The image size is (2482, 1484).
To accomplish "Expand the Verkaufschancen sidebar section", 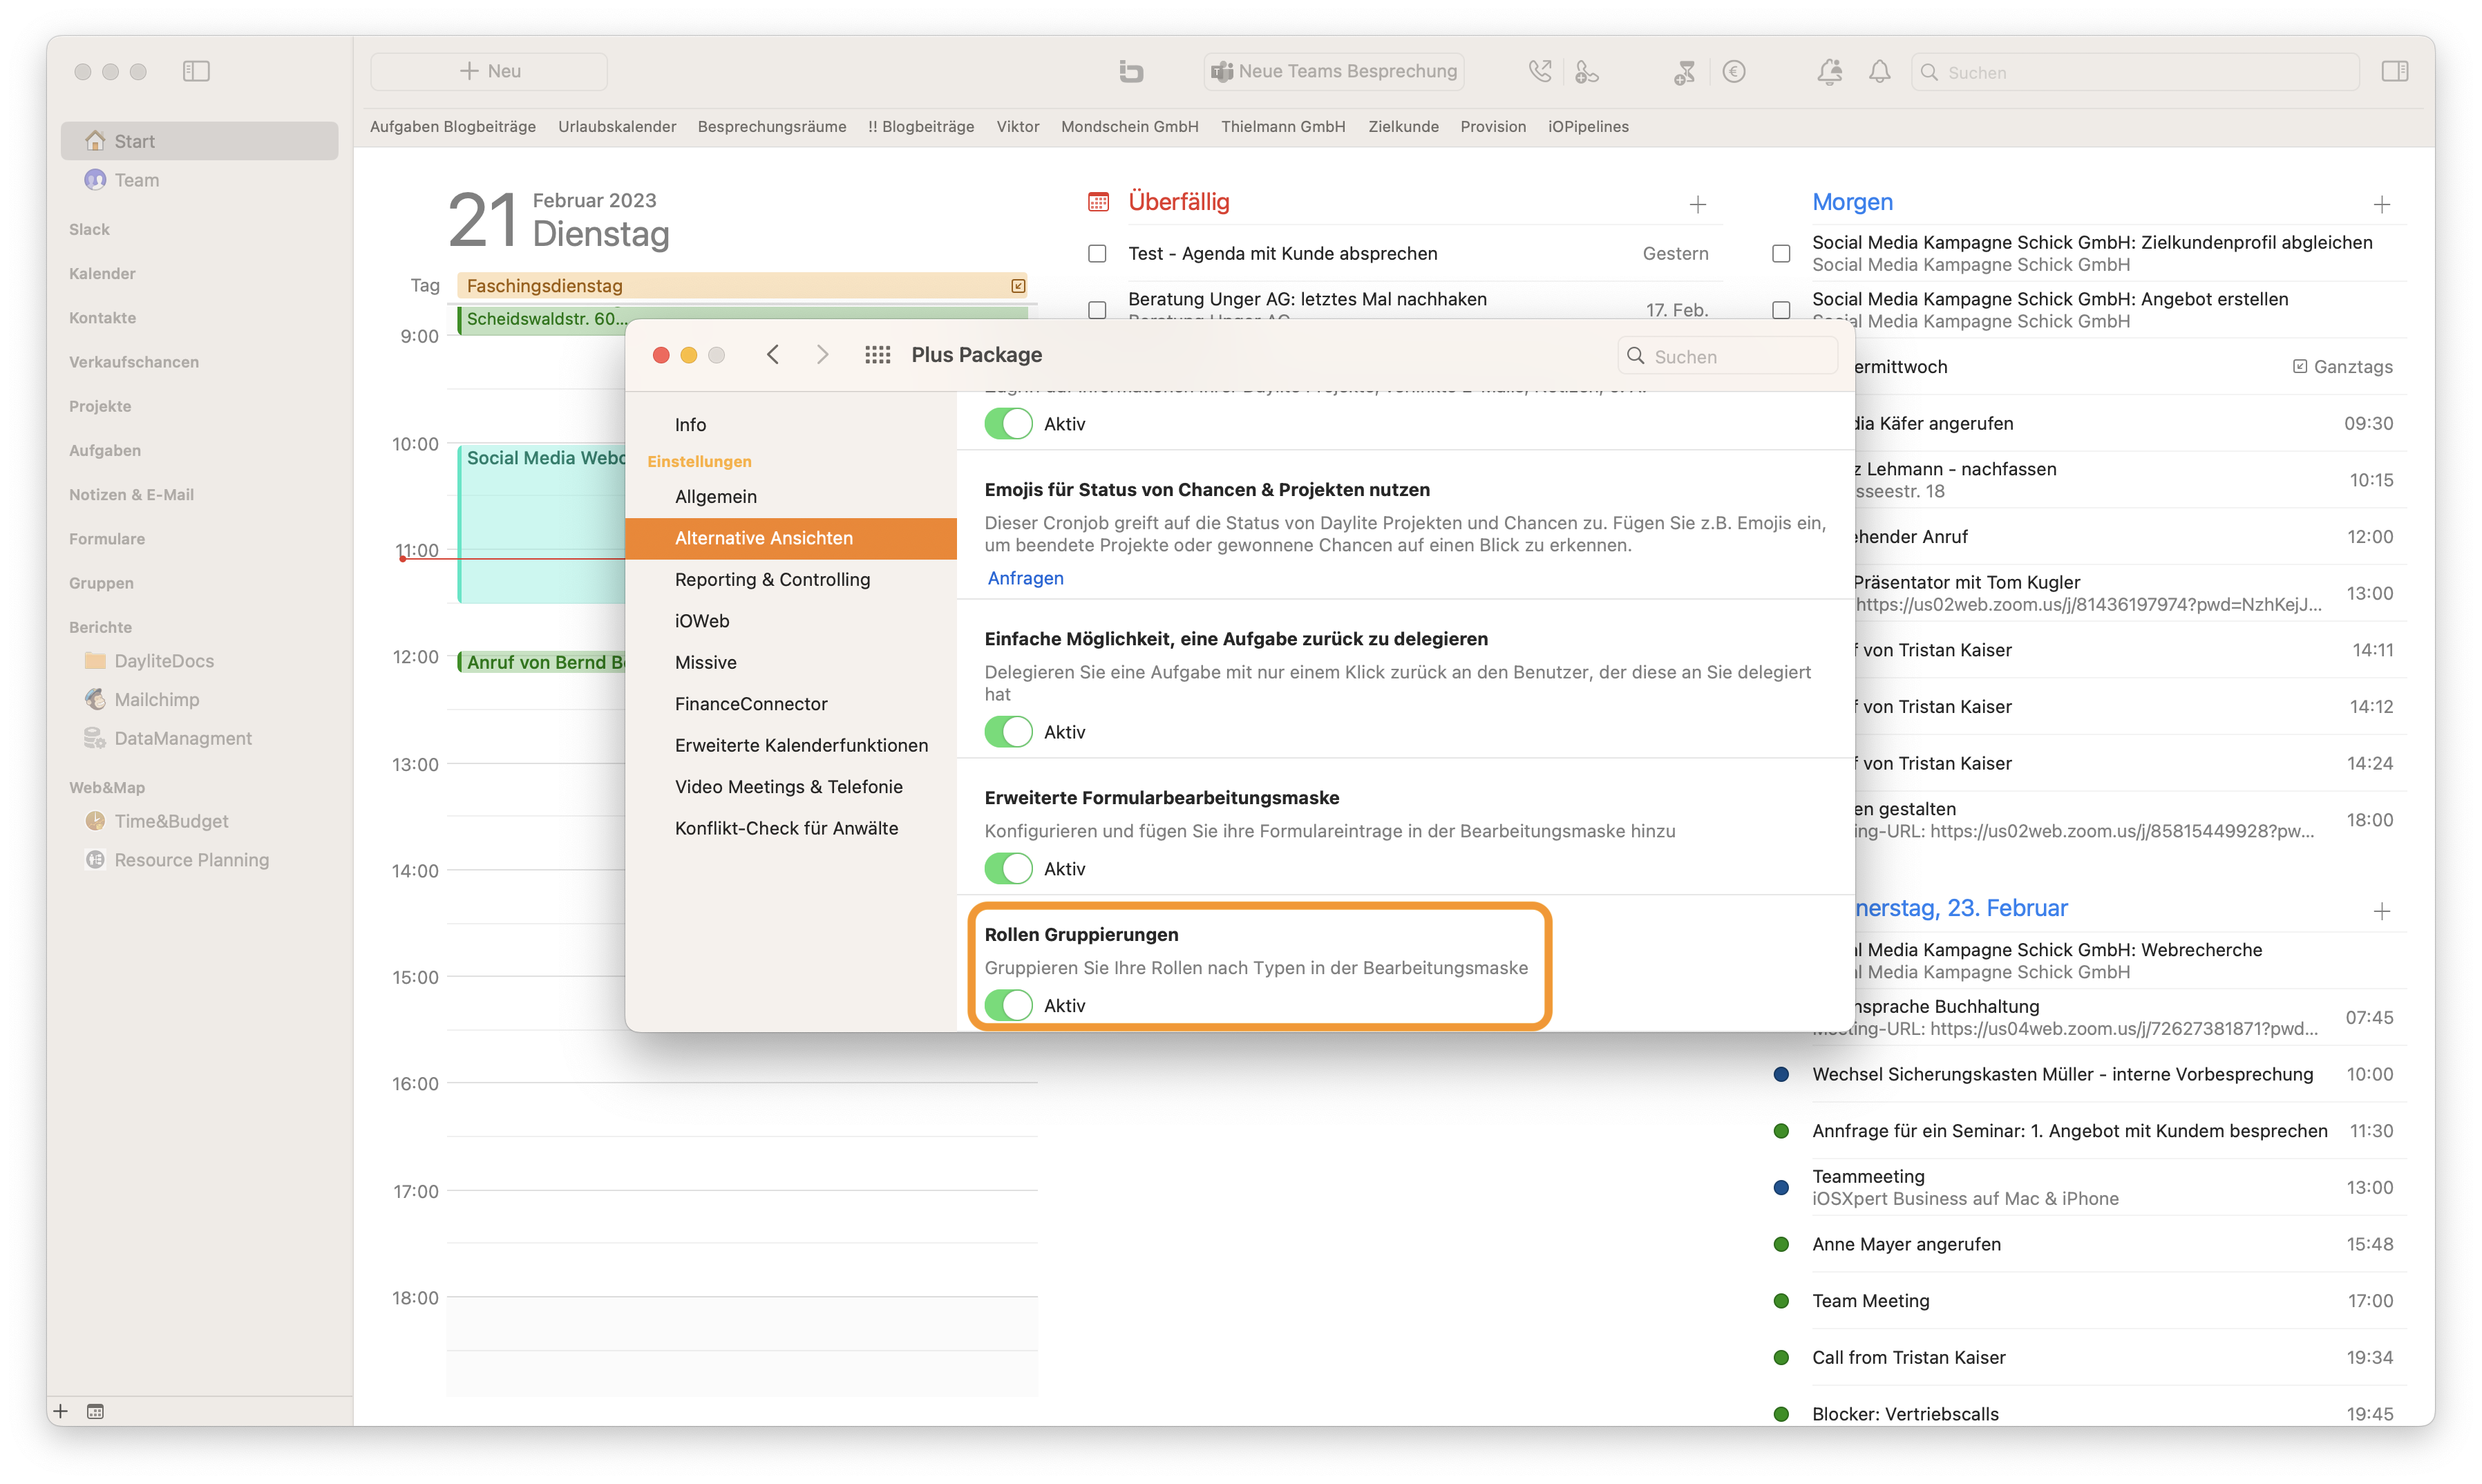I will pyautogui.click(x=134, y=361).
